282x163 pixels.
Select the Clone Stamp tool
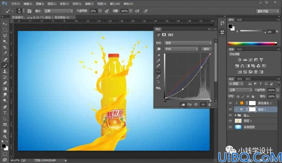[5, 72]
